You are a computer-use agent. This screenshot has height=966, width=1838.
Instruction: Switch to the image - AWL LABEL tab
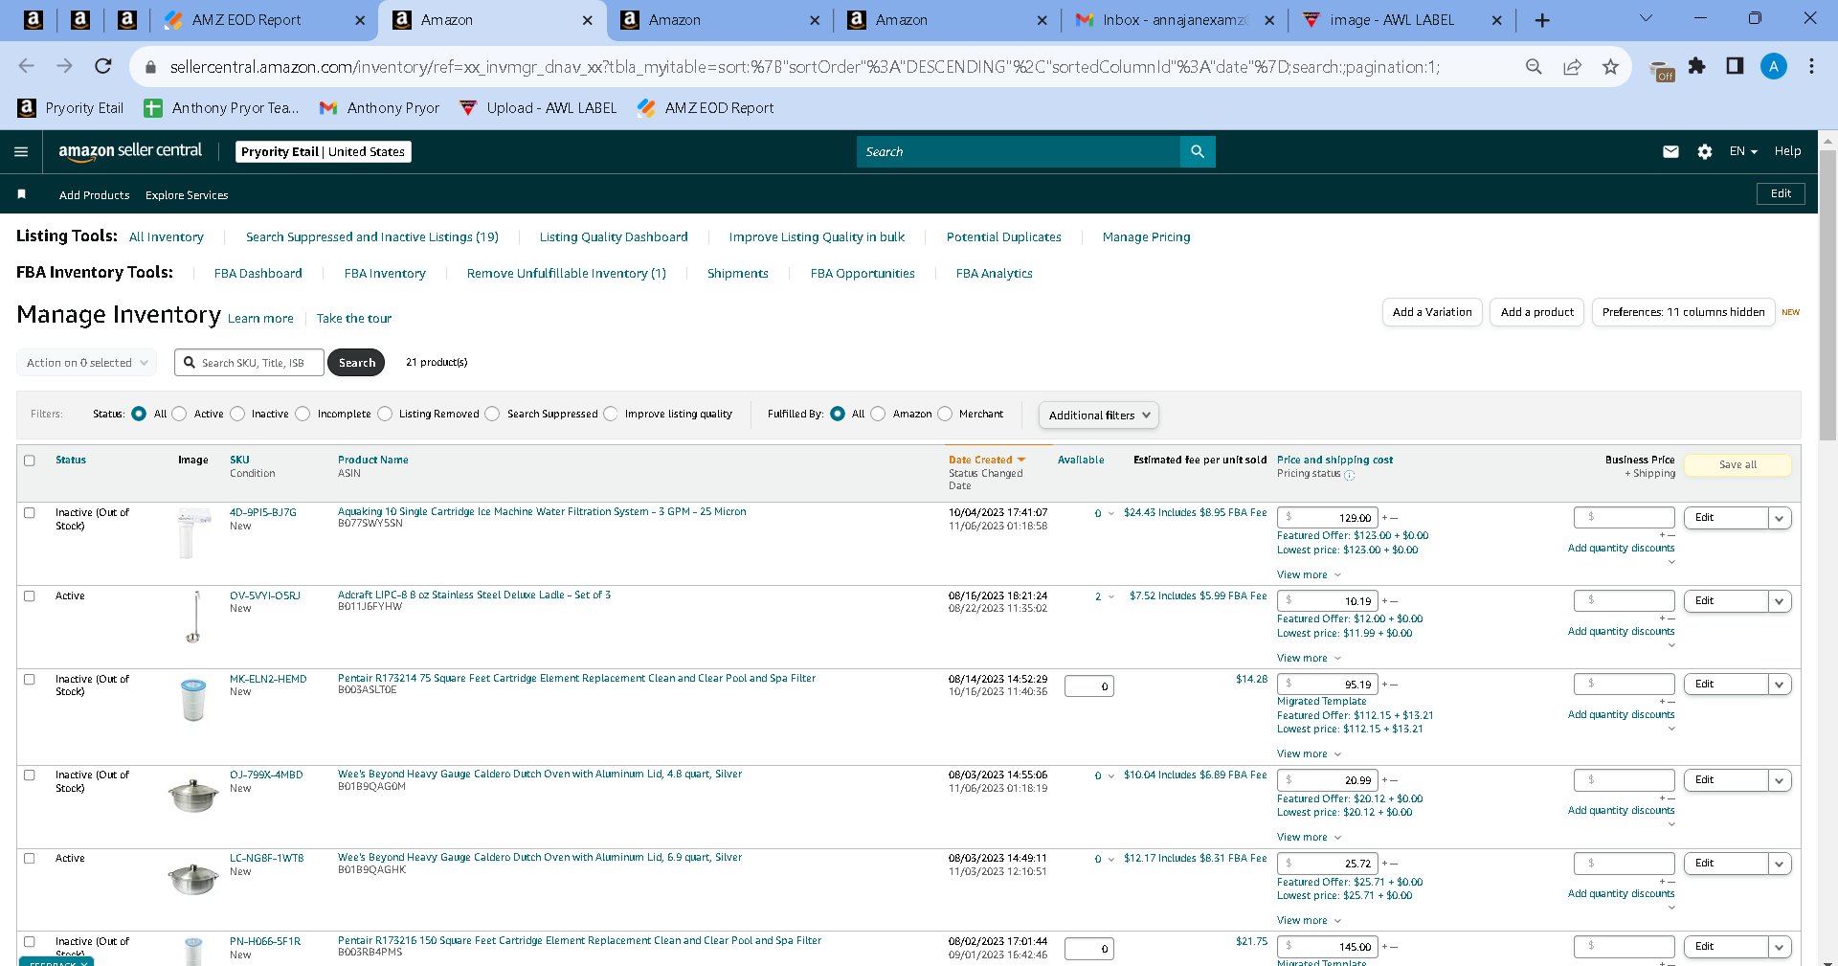coord(1402,20)
